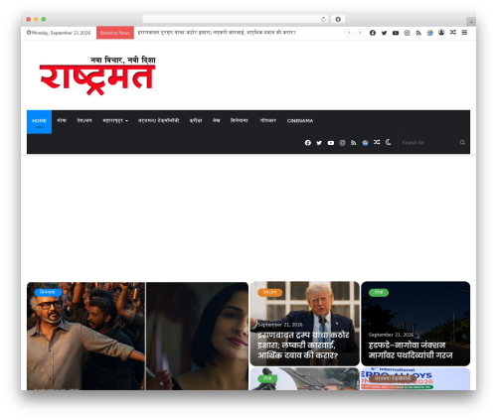Reload the page using browser refresh icon

coord(323,20)
